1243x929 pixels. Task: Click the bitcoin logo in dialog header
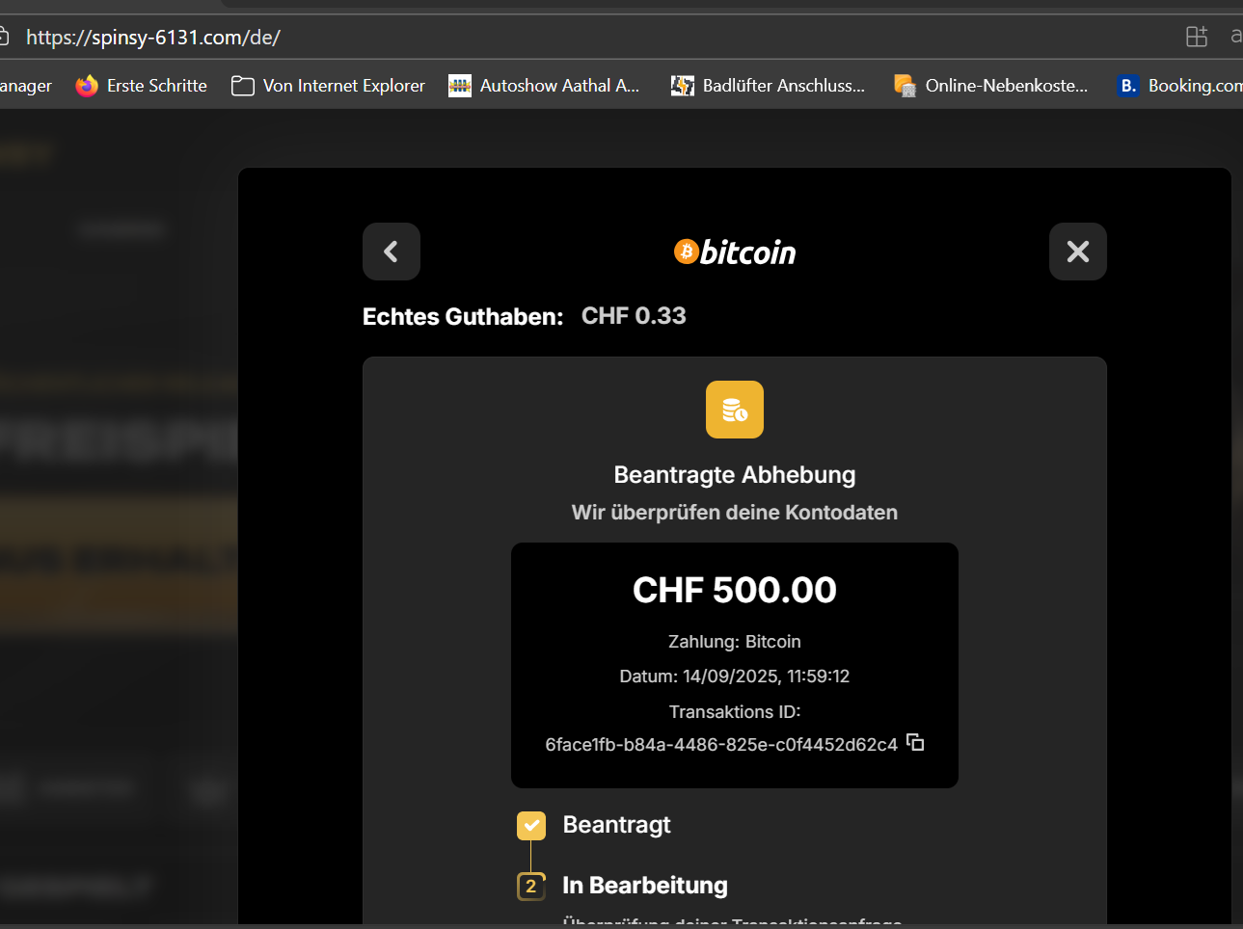[735, 252]
